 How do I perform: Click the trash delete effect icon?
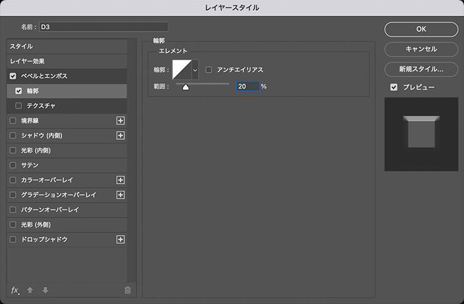[x=128, y=290]
